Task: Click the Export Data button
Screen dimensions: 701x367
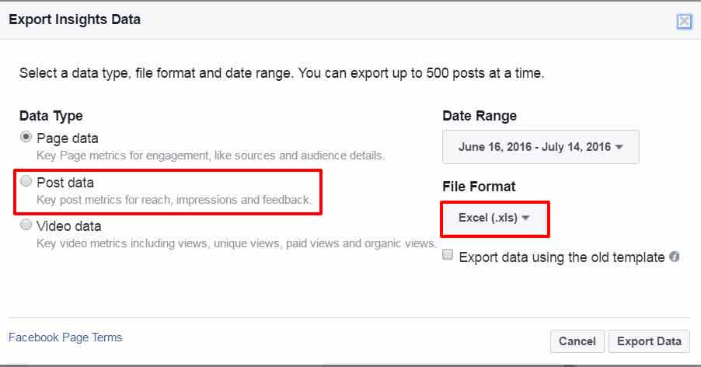Action: coord(648,341)
